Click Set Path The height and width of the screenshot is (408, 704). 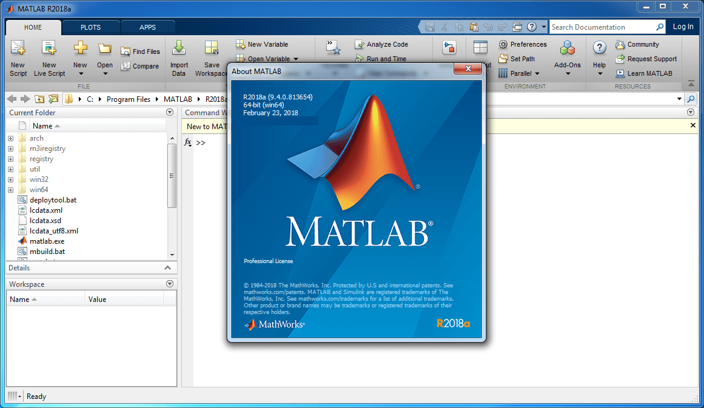[x=517, y=59]
